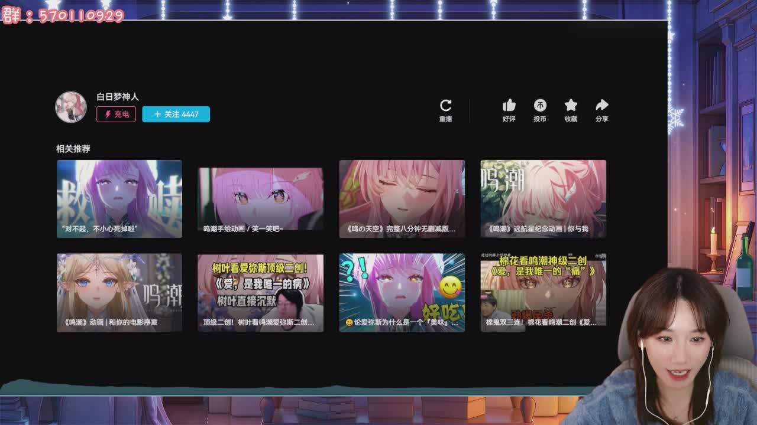This screenshot has height=425, width=757.
Task: Open uploader 白日梦神人's profile avatar
Action: coord(70,107)
